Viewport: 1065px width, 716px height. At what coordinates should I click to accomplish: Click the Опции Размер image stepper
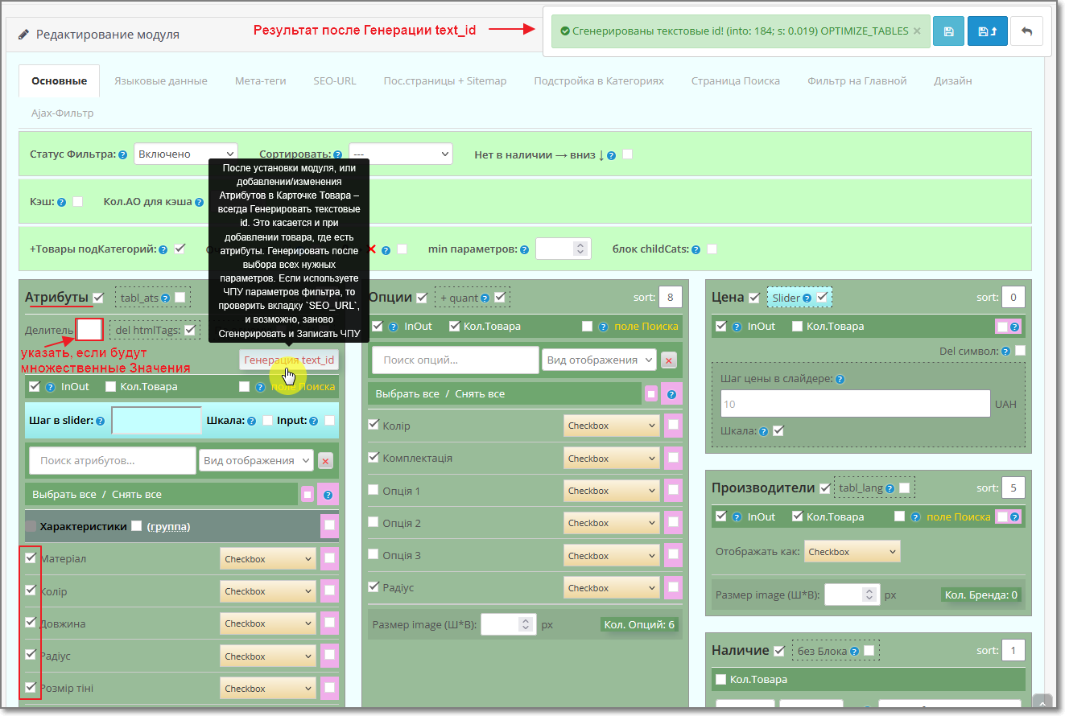tap(525, 624)
